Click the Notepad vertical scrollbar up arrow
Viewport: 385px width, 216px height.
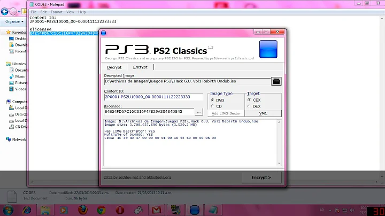tap(382, 18)
